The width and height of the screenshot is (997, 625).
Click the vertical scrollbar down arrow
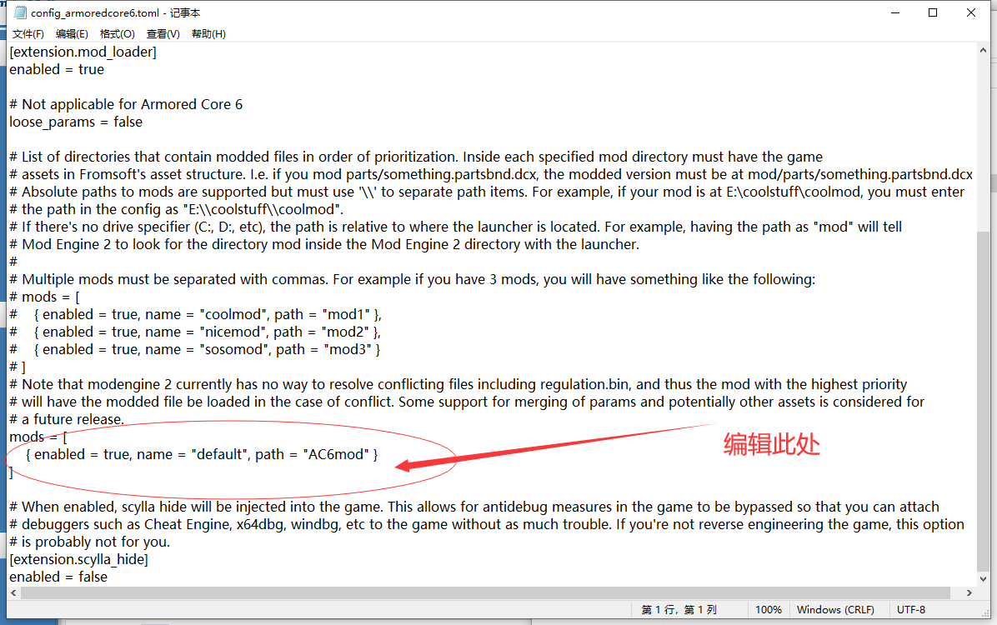(983, 577)
